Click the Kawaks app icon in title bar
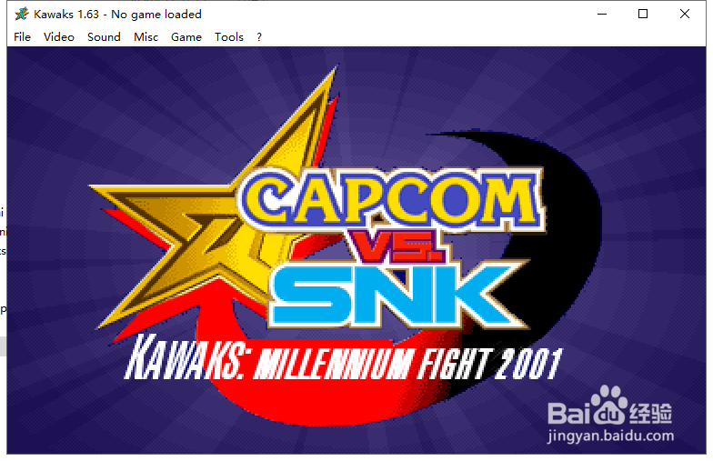This screenshot has width=713, height=461. (x=22, y=15)
